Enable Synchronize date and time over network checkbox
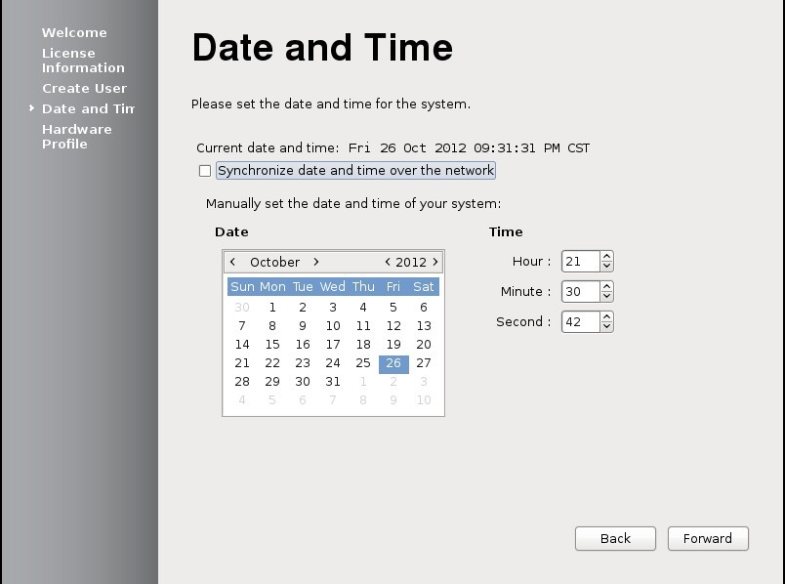Screen dimensions: 785x584 [205, 171]
